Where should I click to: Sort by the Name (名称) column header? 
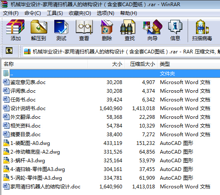(45, 64)
